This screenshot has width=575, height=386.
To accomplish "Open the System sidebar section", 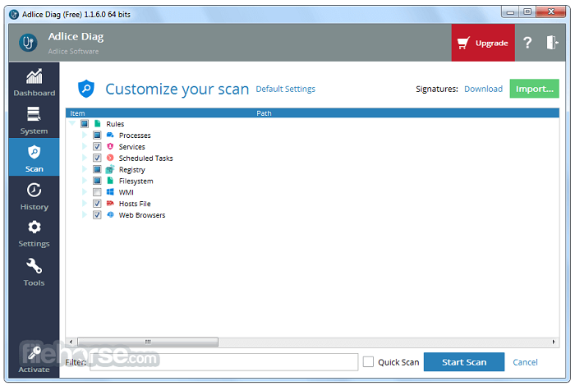I will 34,120.
